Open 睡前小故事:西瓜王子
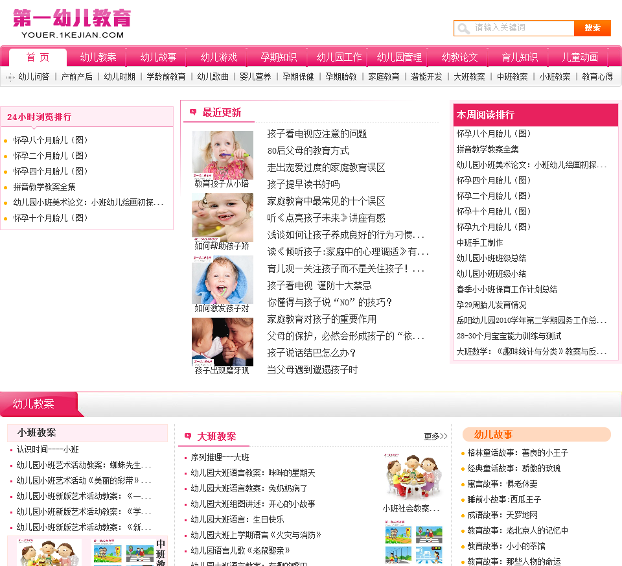This screenshot has height=566, width=622. click(504, 499)
